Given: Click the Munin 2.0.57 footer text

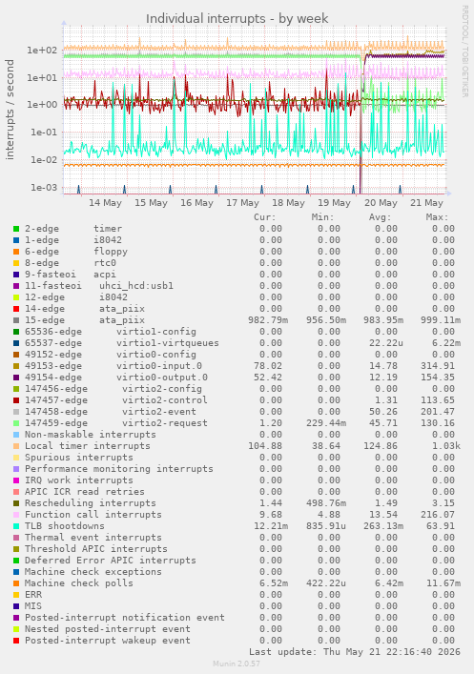Looking at the screenshot, I should click(x=237, y=664).
